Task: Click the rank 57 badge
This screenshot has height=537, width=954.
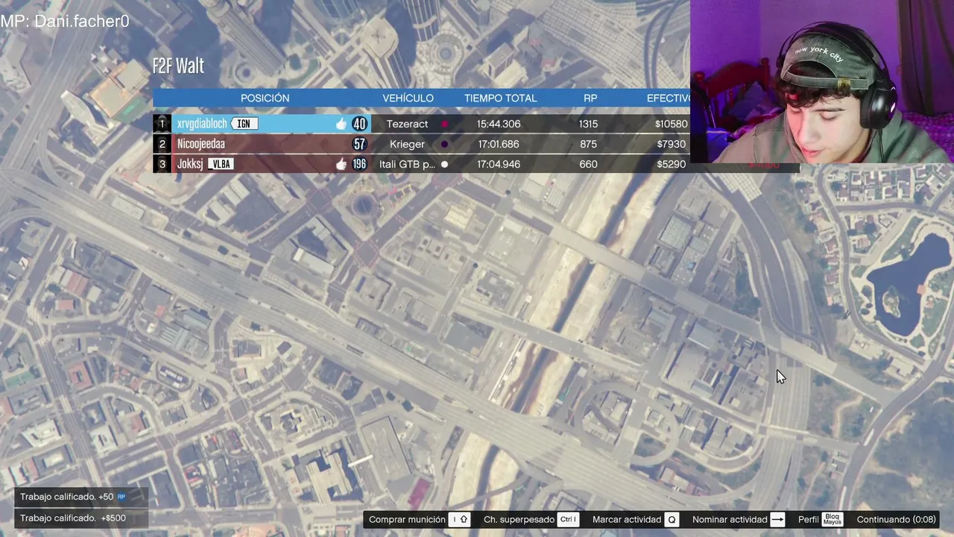Action: coord(359,144)
